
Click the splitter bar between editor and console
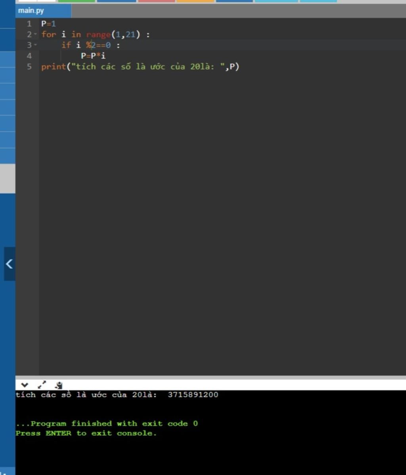tap(211, 377)
